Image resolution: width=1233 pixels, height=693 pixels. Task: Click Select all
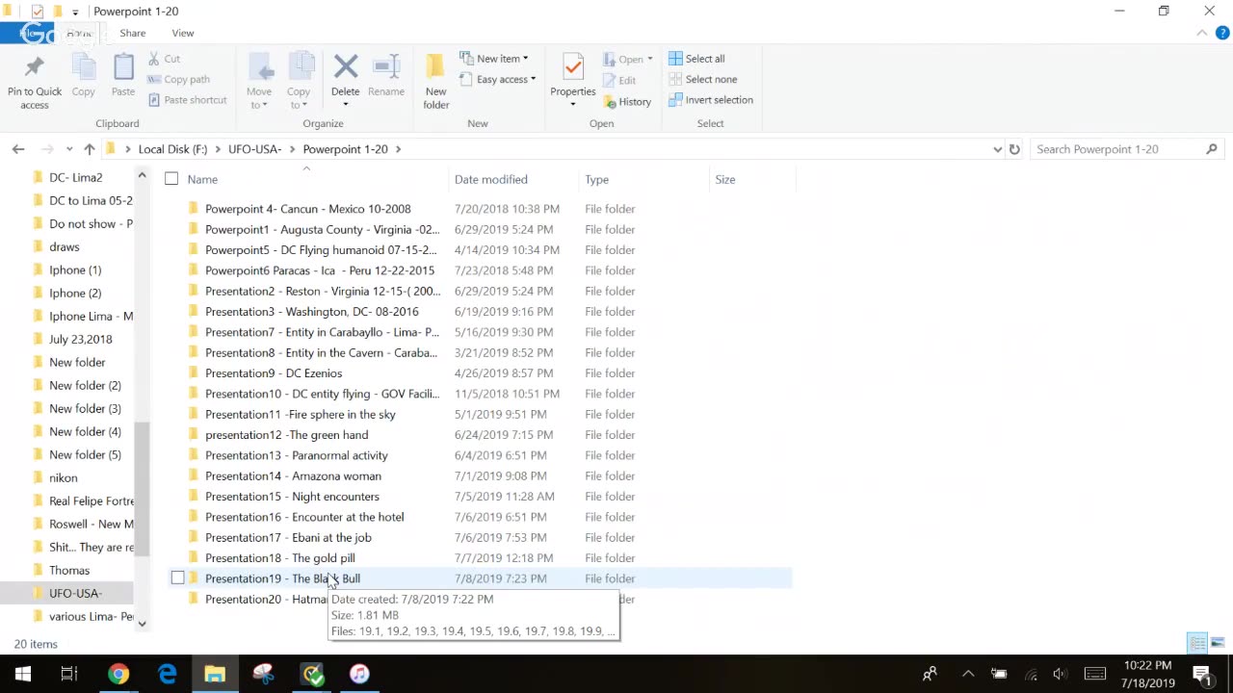pyautogui.click(x=696, y=59)
